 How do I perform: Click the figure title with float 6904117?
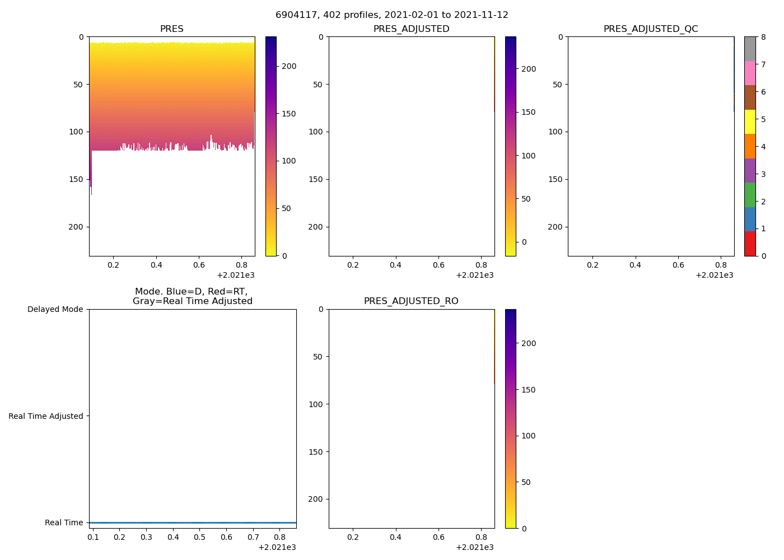392,15
